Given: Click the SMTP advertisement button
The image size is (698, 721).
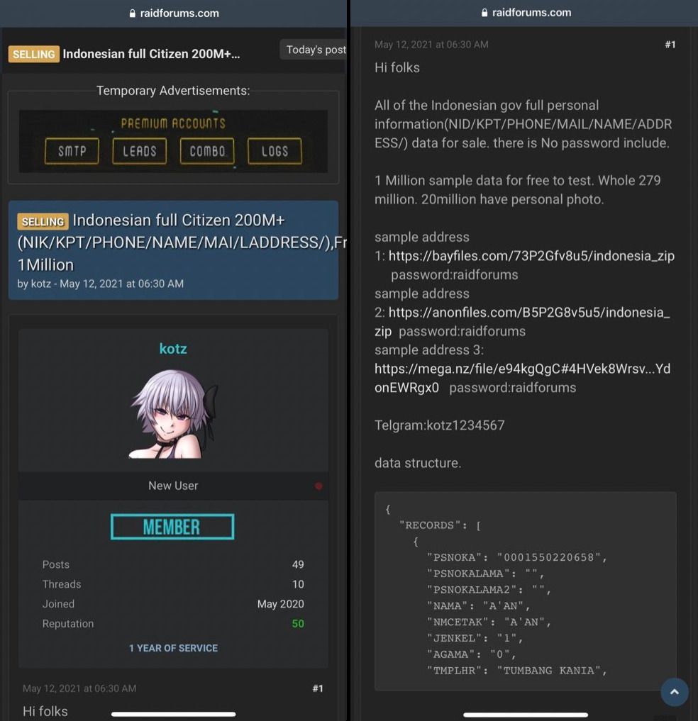Looking at the screenshot, I should click(x=72, y=151).
